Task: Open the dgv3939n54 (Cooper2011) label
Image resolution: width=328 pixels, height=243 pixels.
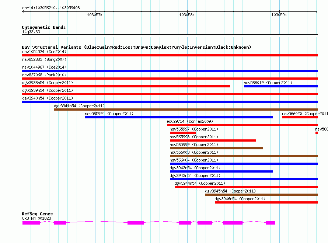Action: pos(48,90)
